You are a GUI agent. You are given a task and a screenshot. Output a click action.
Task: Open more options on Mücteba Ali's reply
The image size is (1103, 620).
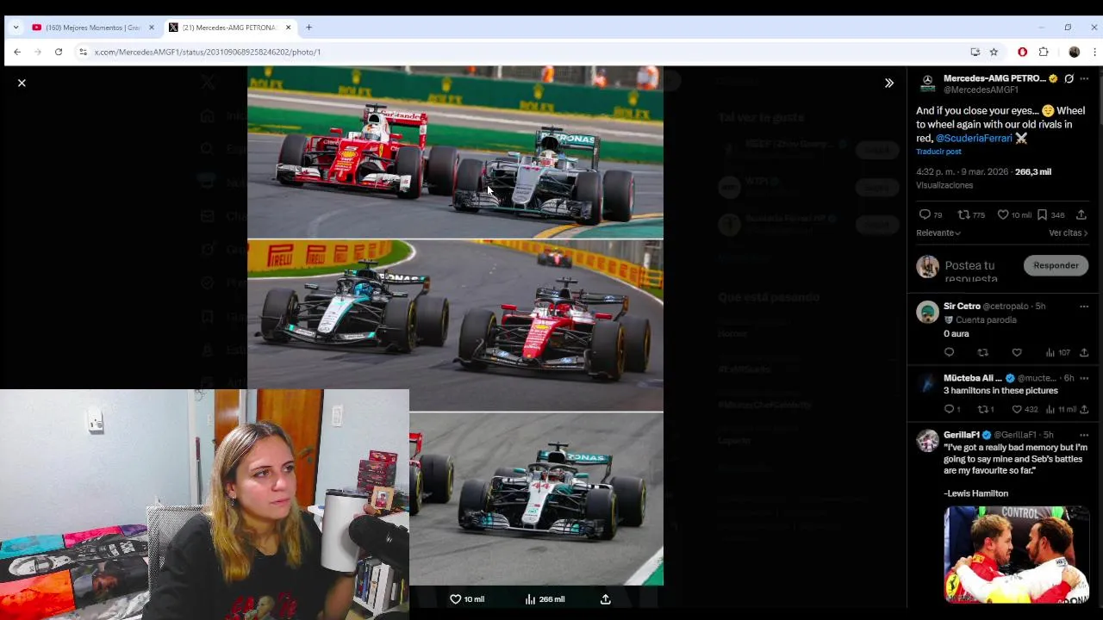pyautogui.click(x=1084, y=378)
